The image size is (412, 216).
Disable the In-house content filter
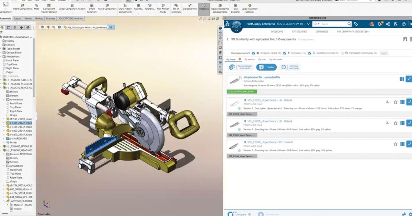(284, 53)
